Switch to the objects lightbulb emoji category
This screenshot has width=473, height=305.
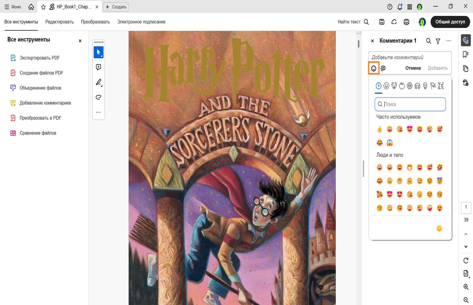[425, 86]
